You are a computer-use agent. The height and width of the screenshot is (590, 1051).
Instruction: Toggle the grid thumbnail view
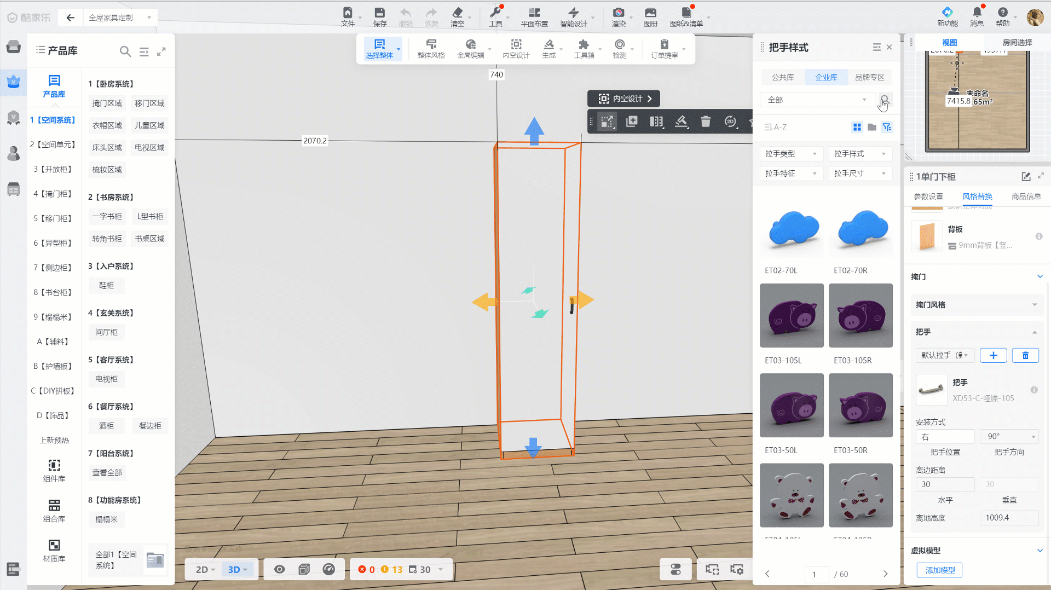coord(857,127)
